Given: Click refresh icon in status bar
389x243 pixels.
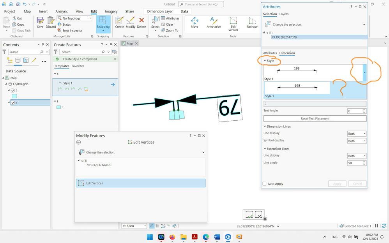Looking at the screenshot, I should [x=384, y=226].
